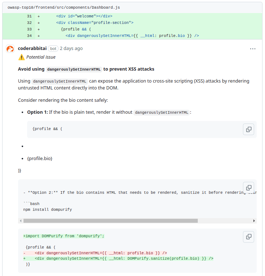Click the "2 days ago" comment timestamp
The height and width of the screenshot is (276, 265).
pos(71,49)
